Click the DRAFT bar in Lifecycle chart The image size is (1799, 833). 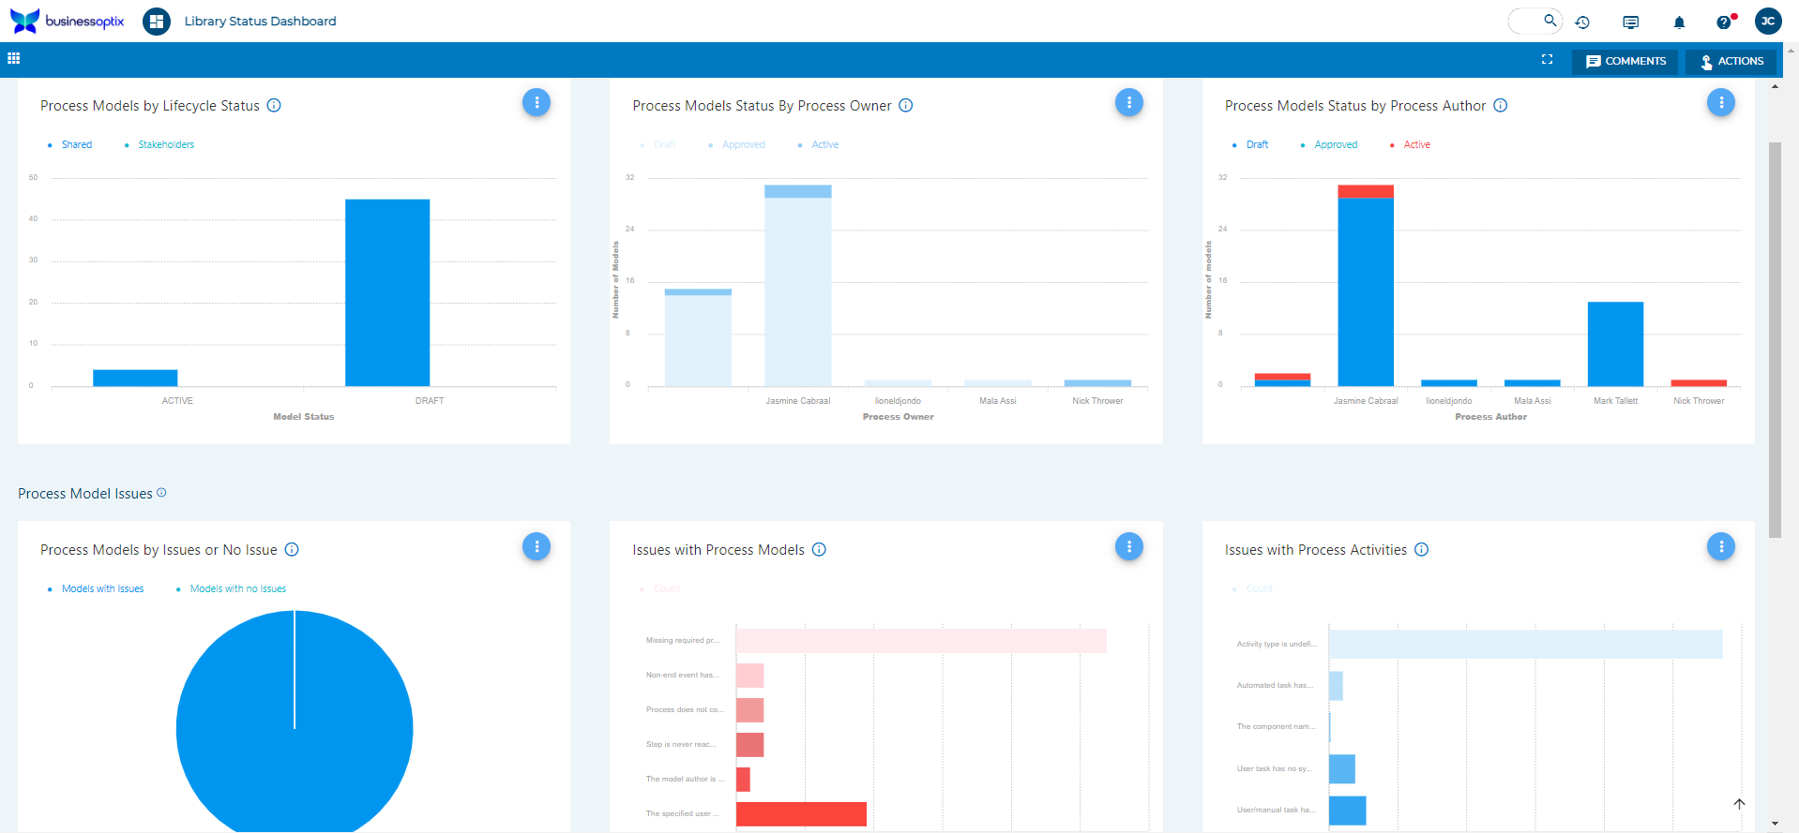pyautogui.click(x=387, y=291)
